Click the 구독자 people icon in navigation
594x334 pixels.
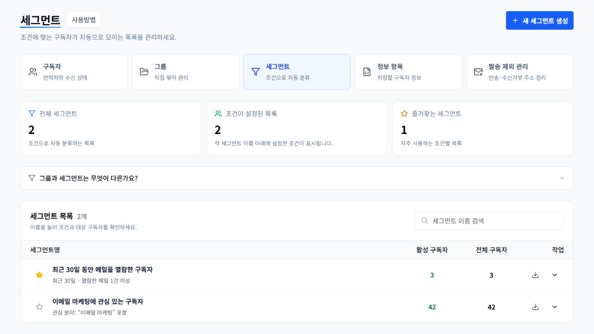pyautogui.click(x=32, y=72)
